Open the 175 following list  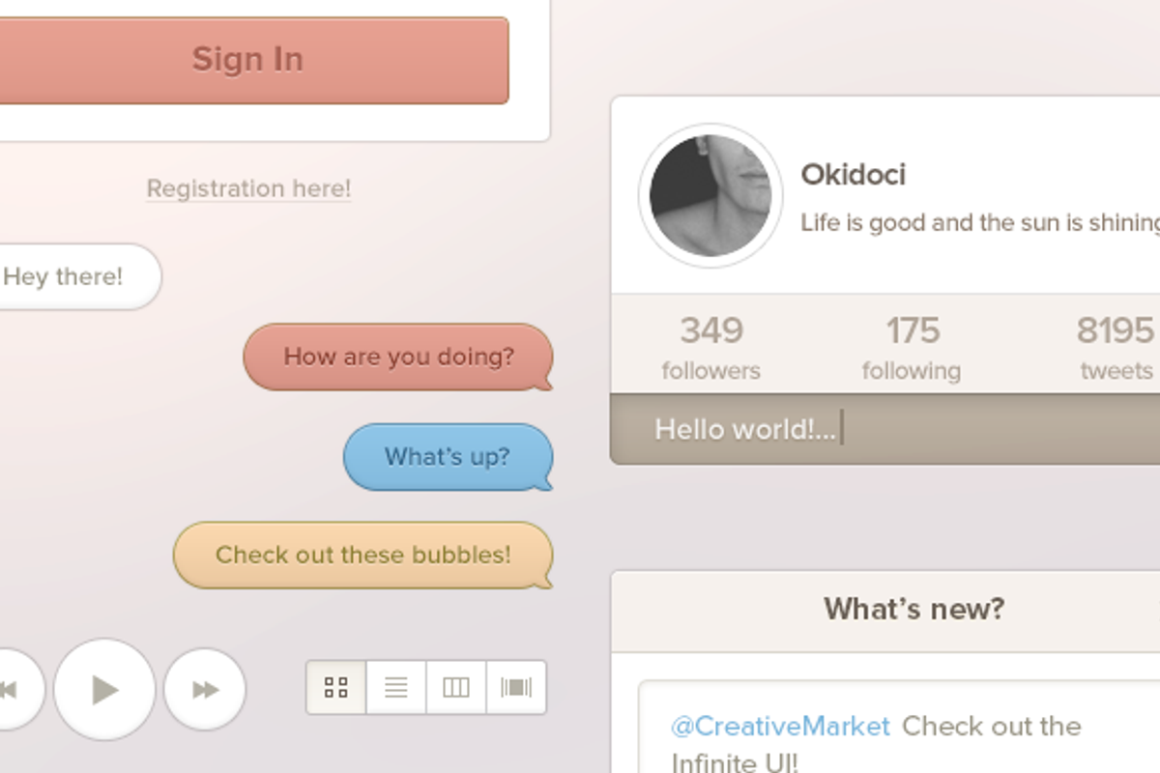click(x=912, y=348)
